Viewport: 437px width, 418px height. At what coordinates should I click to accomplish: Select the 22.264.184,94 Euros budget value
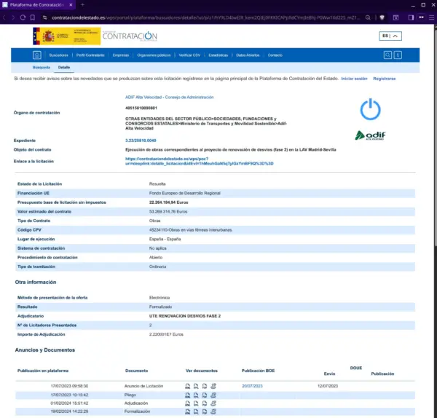coord(169,202)
